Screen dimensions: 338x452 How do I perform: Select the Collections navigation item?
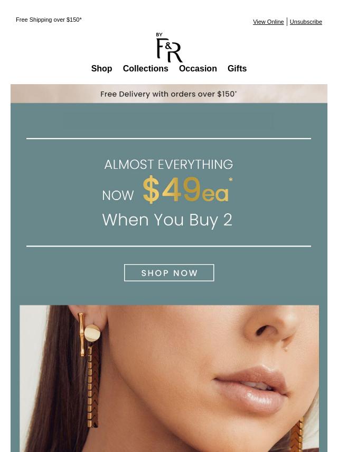click(145, 69)
